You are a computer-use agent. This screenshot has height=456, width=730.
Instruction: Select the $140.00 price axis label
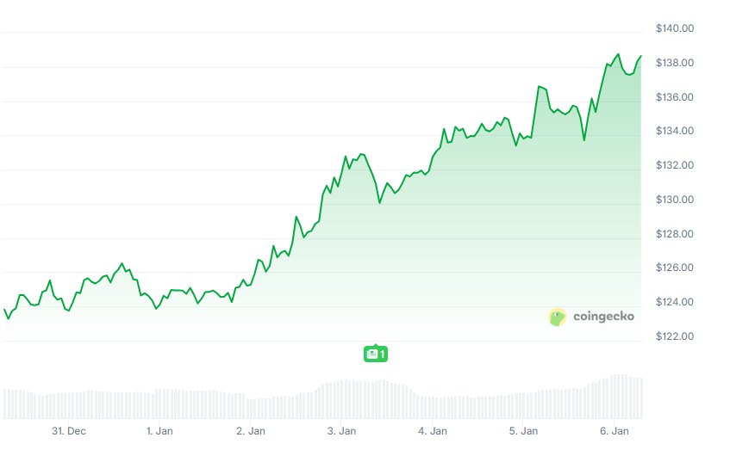[675, 28]
